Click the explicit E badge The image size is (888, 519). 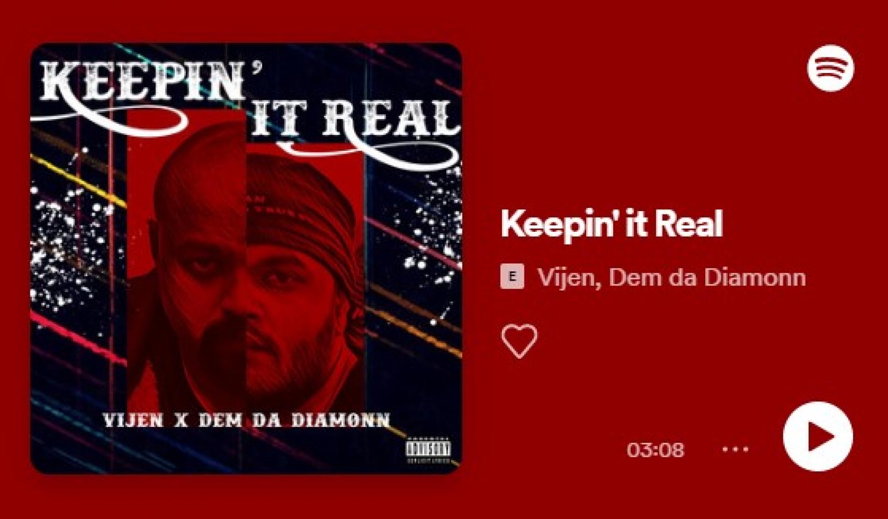coord(512,277)
